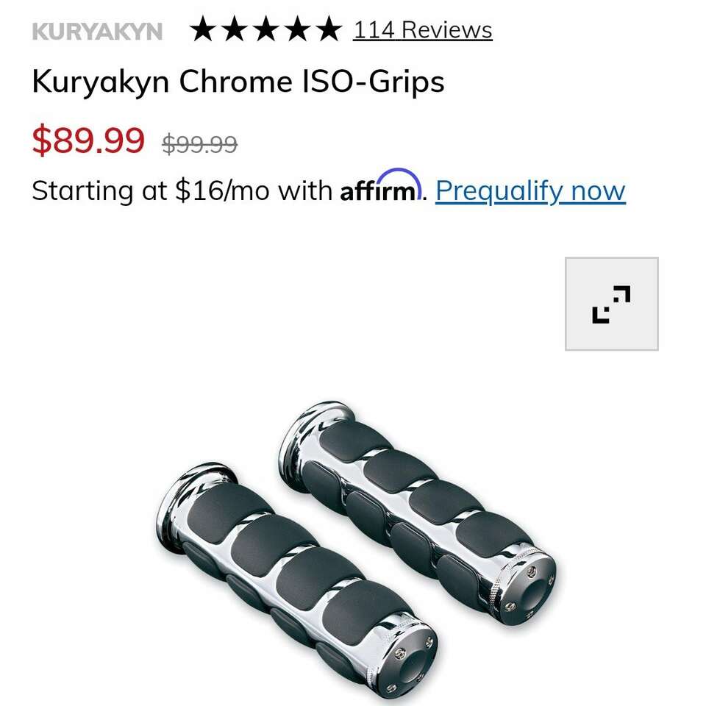Click the third rating star

pyautogui.click(x=266, y=29)
